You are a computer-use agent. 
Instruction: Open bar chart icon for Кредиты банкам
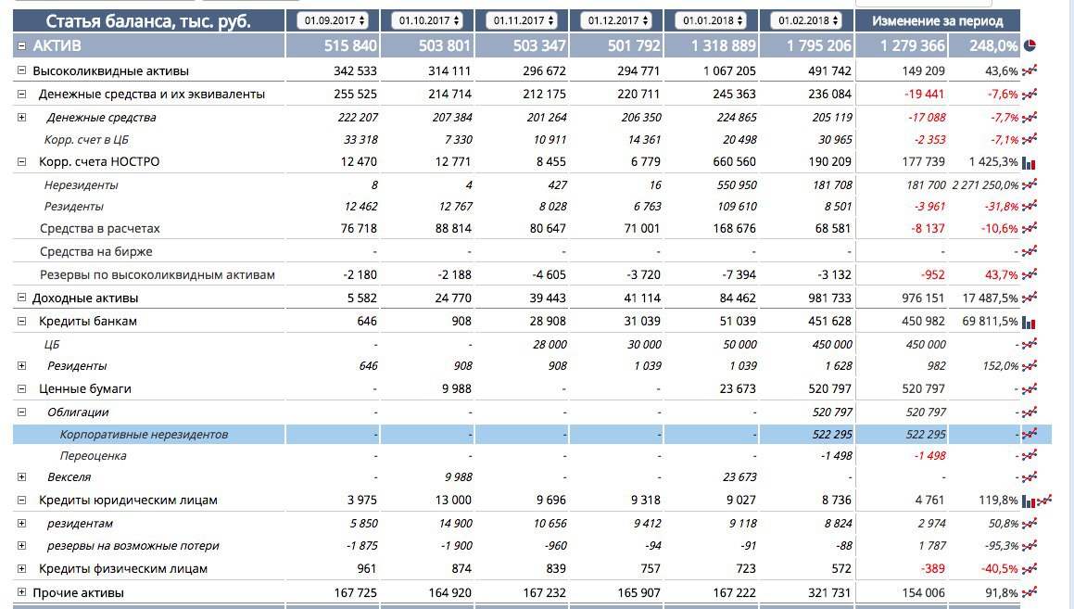click(1029, 322)
